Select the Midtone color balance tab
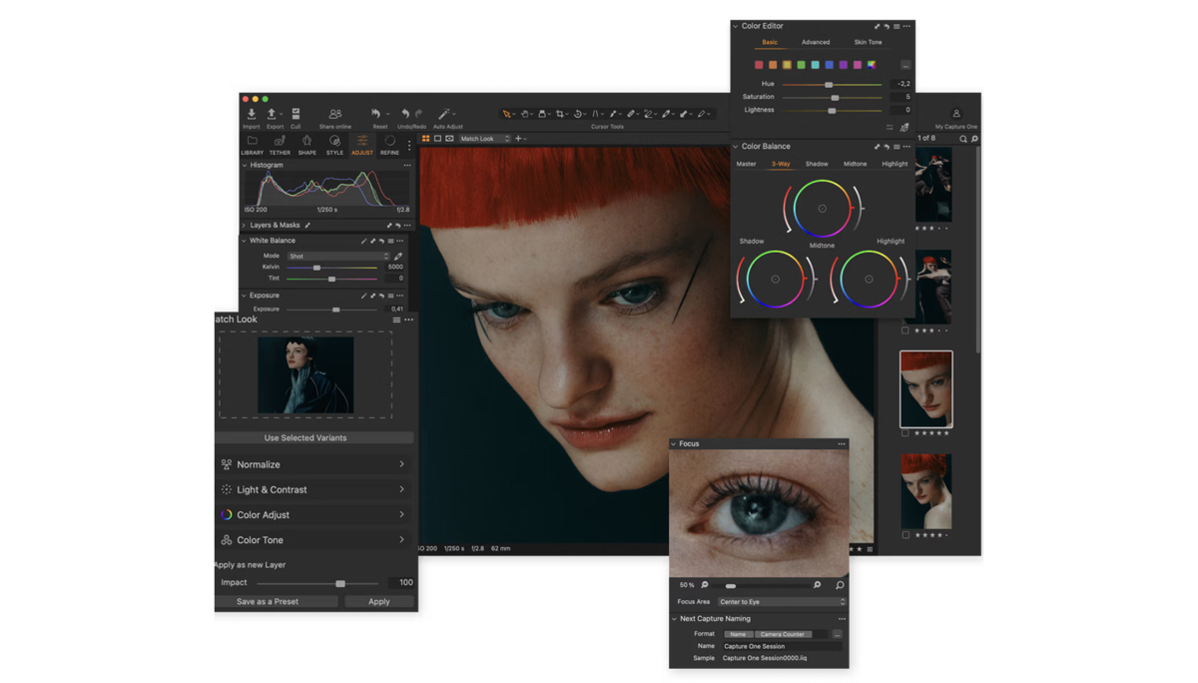Screen dimensions: 1198x683 855,164
